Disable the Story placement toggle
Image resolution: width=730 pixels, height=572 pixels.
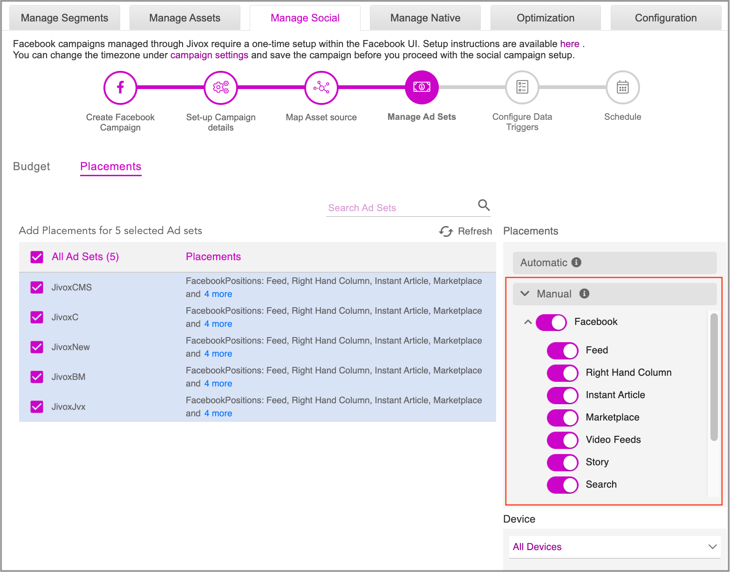pyautogui.click(x=562, y=462)
